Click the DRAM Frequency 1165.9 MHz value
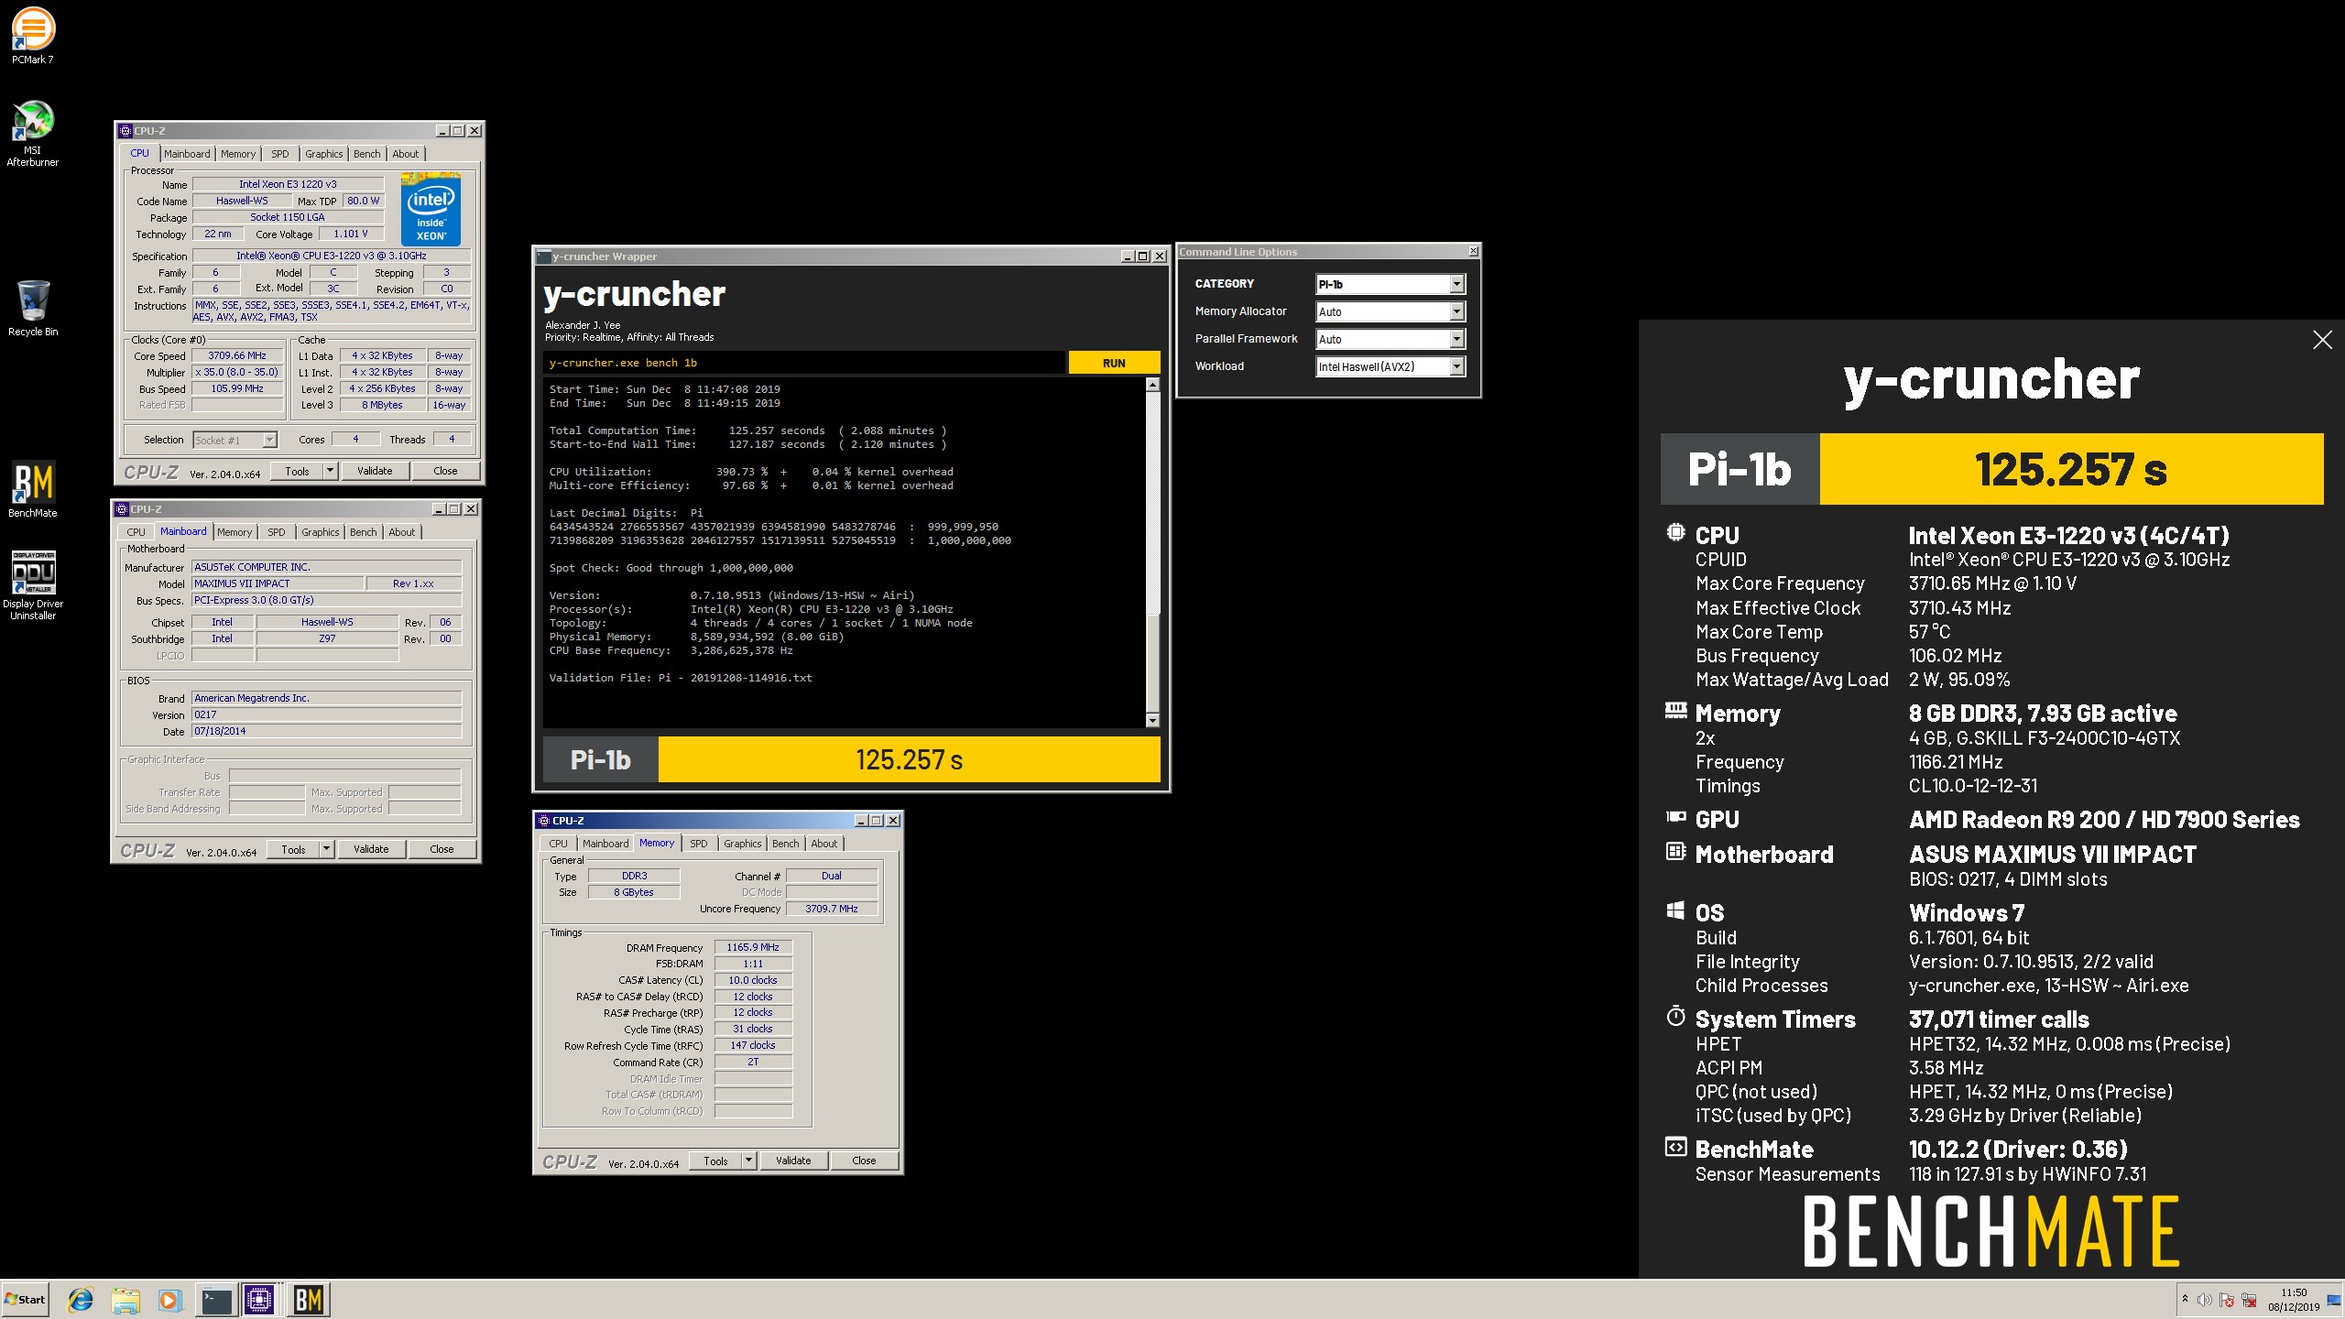Image resolution: width=2345 pixels, height=1319 pixels. (753, 947)
